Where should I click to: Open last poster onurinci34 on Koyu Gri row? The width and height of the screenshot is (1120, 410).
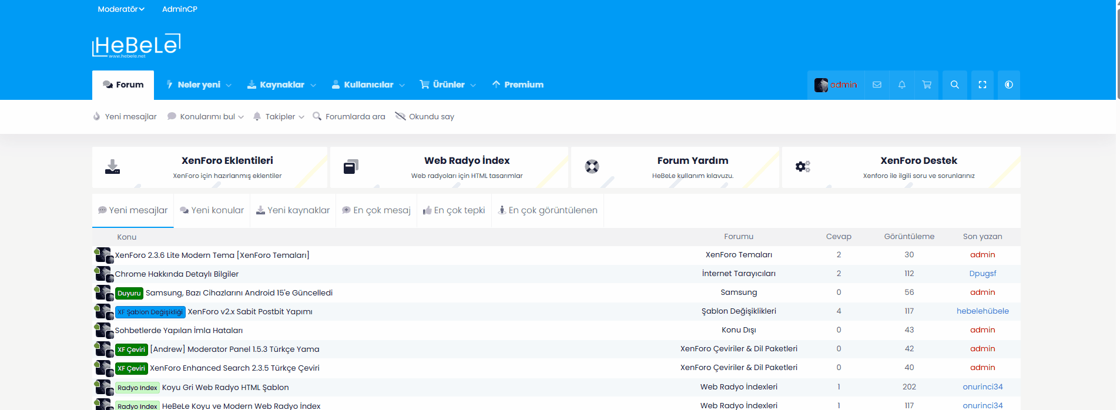tap(982, 387)
